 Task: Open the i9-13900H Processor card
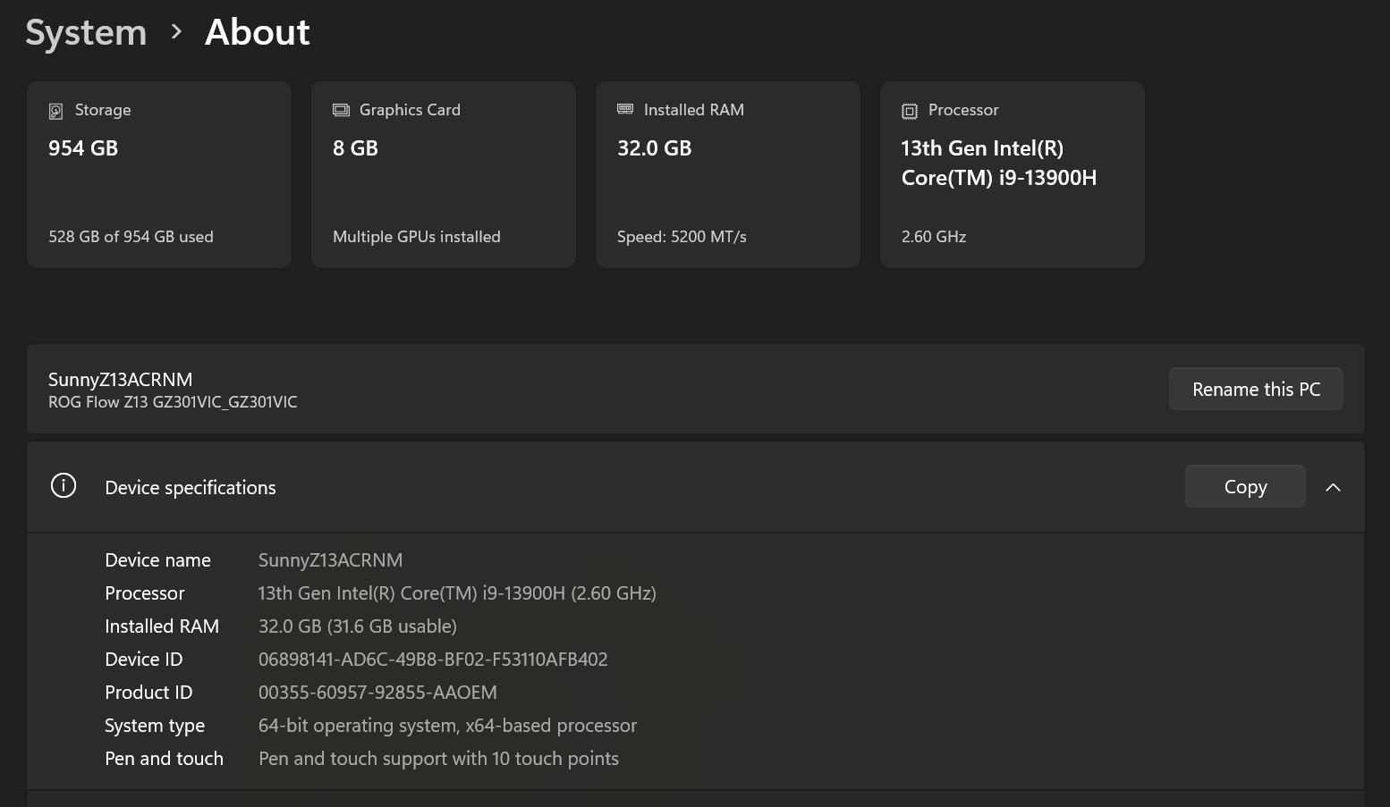point(1013,174)
